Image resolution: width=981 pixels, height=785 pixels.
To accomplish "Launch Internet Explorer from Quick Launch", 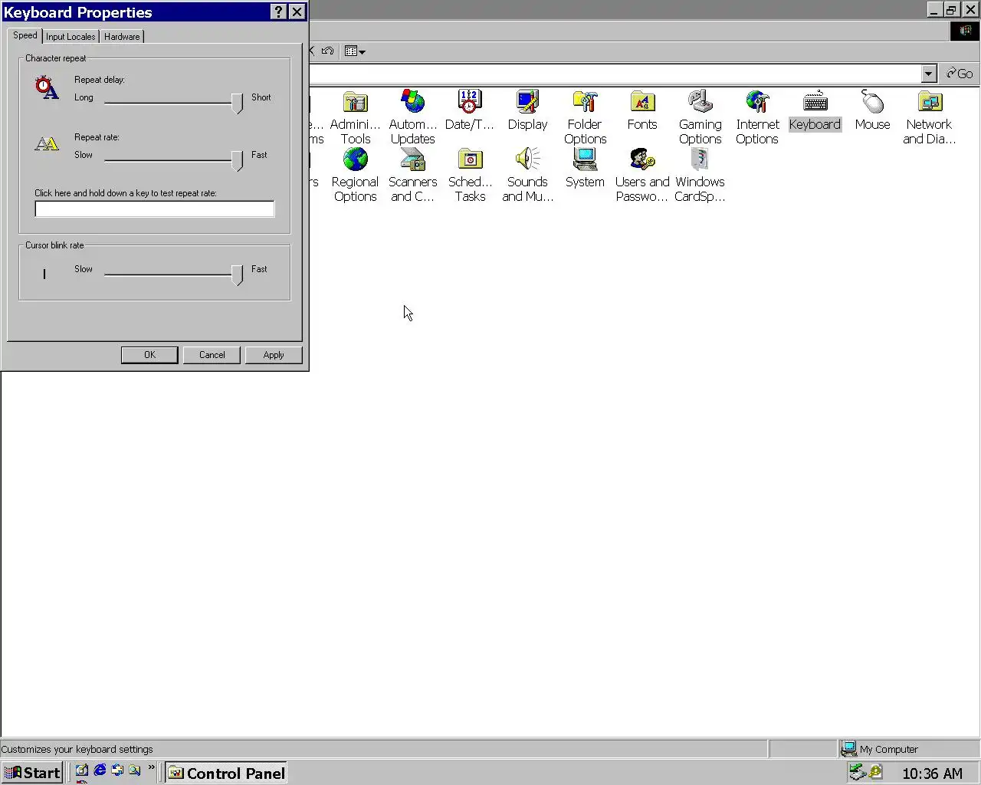I will [100, 770].
